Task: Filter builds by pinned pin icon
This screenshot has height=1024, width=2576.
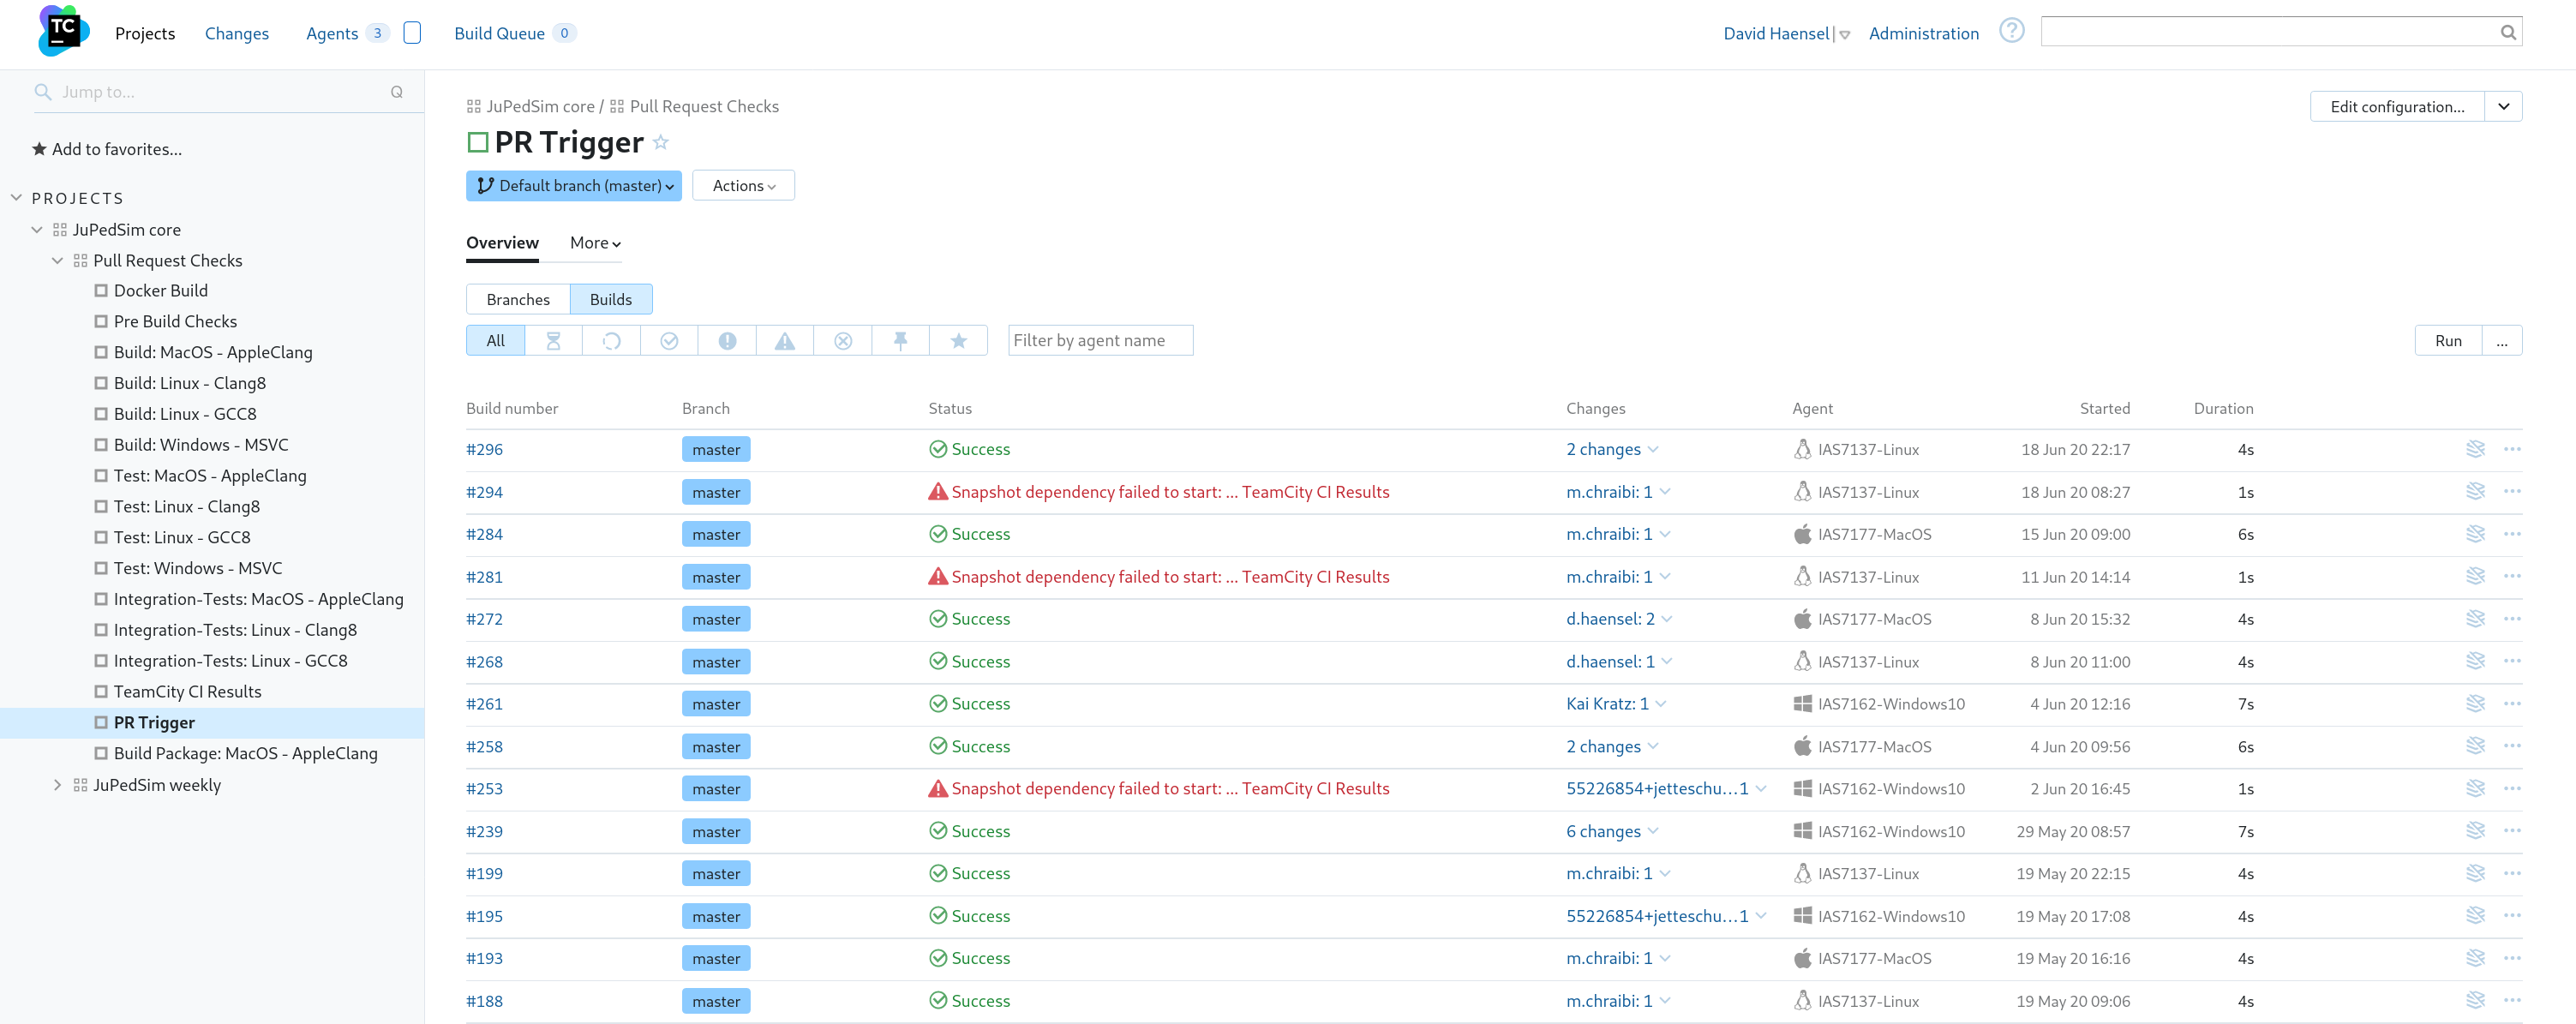Action: [x=900, y=341]
